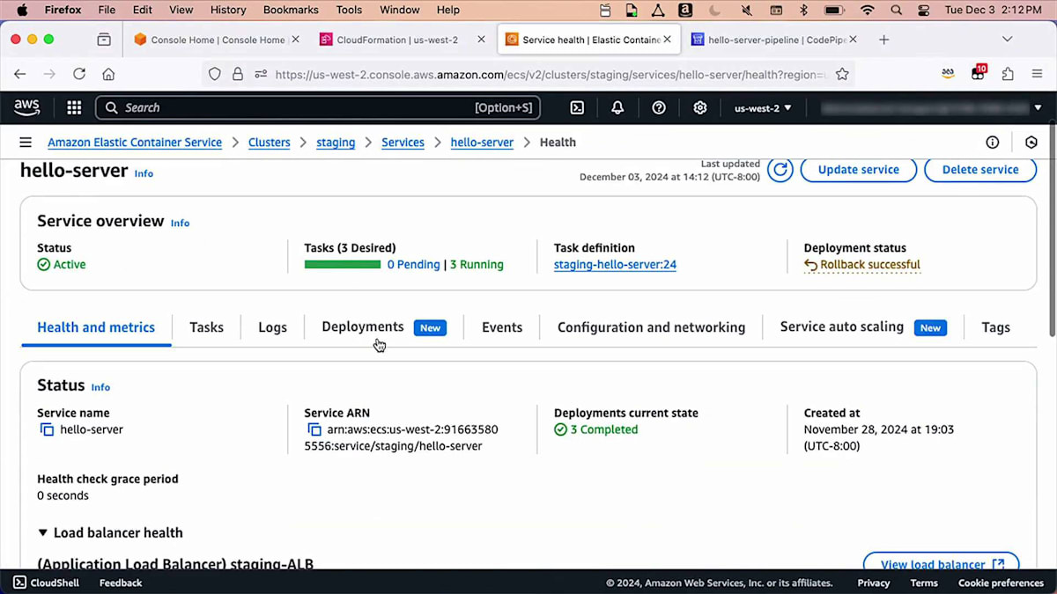Viewport: 1057px width, 594px height.
Task: Open the Apple menu
Action: [22, 11]
